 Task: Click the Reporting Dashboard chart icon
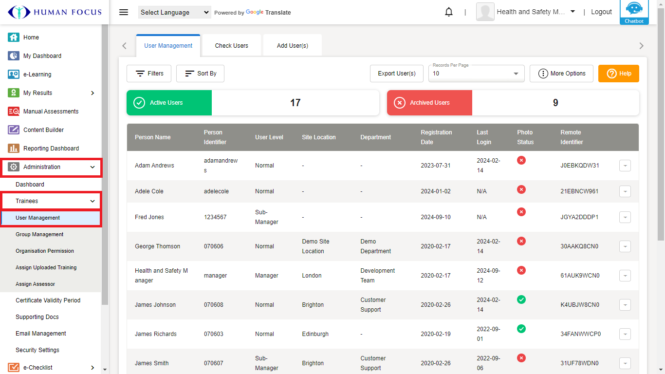point(14,149)
